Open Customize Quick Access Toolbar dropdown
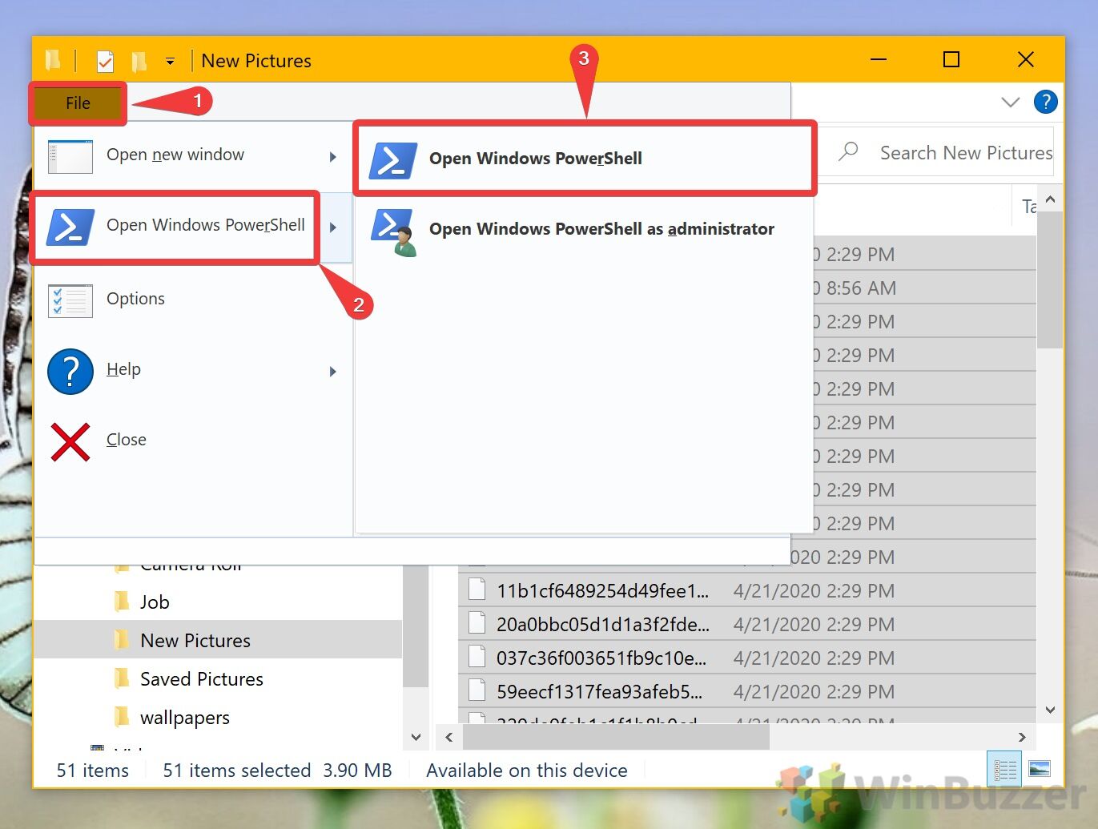The width and height of the screenshot is (1098, 829). click(170, 61)
